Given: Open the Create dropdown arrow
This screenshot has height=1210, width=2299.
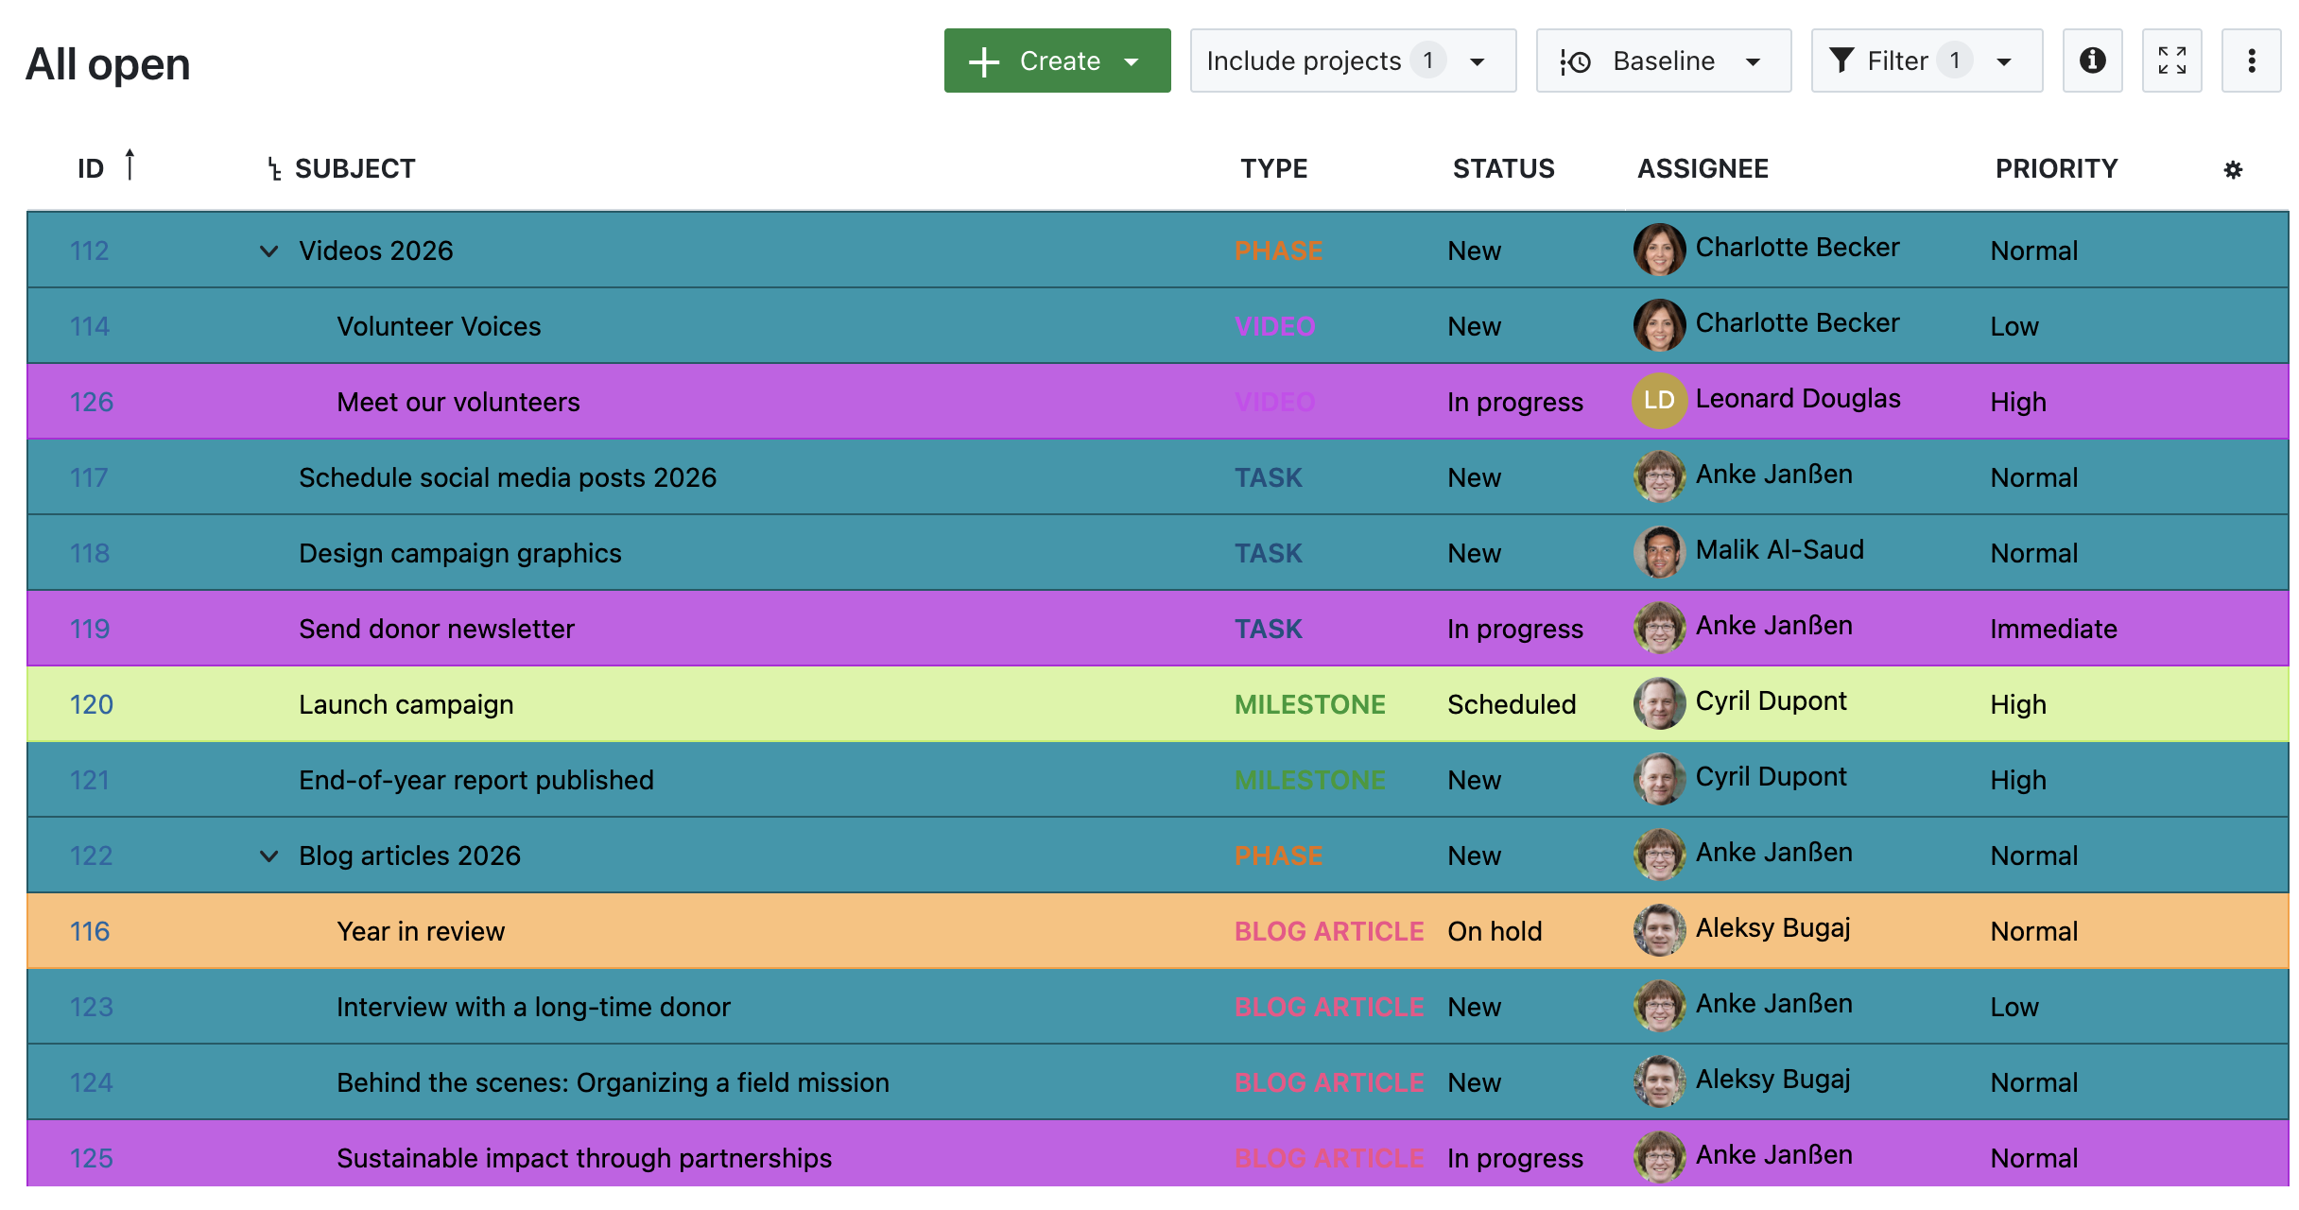Looking at the screenshot, I should point(1132,62).
